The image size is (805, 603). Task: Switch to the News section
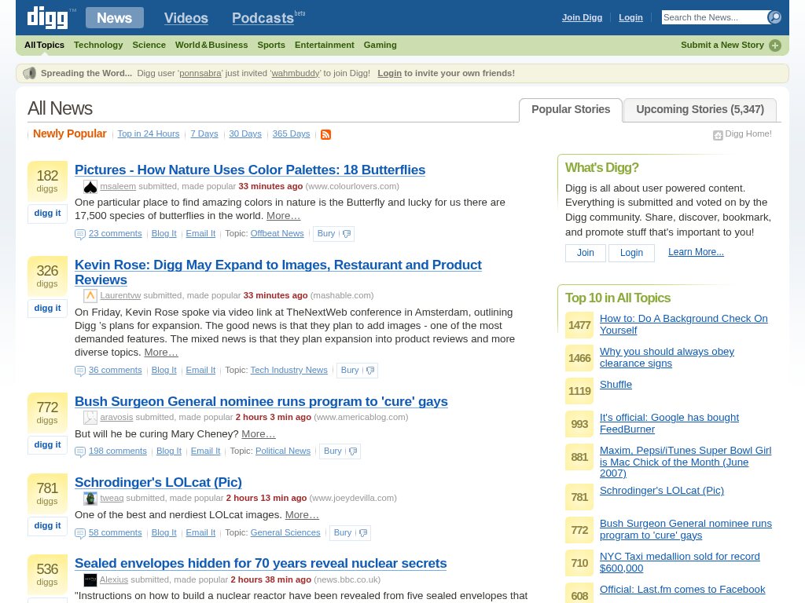pyautogui.click(x=115, y=18)
